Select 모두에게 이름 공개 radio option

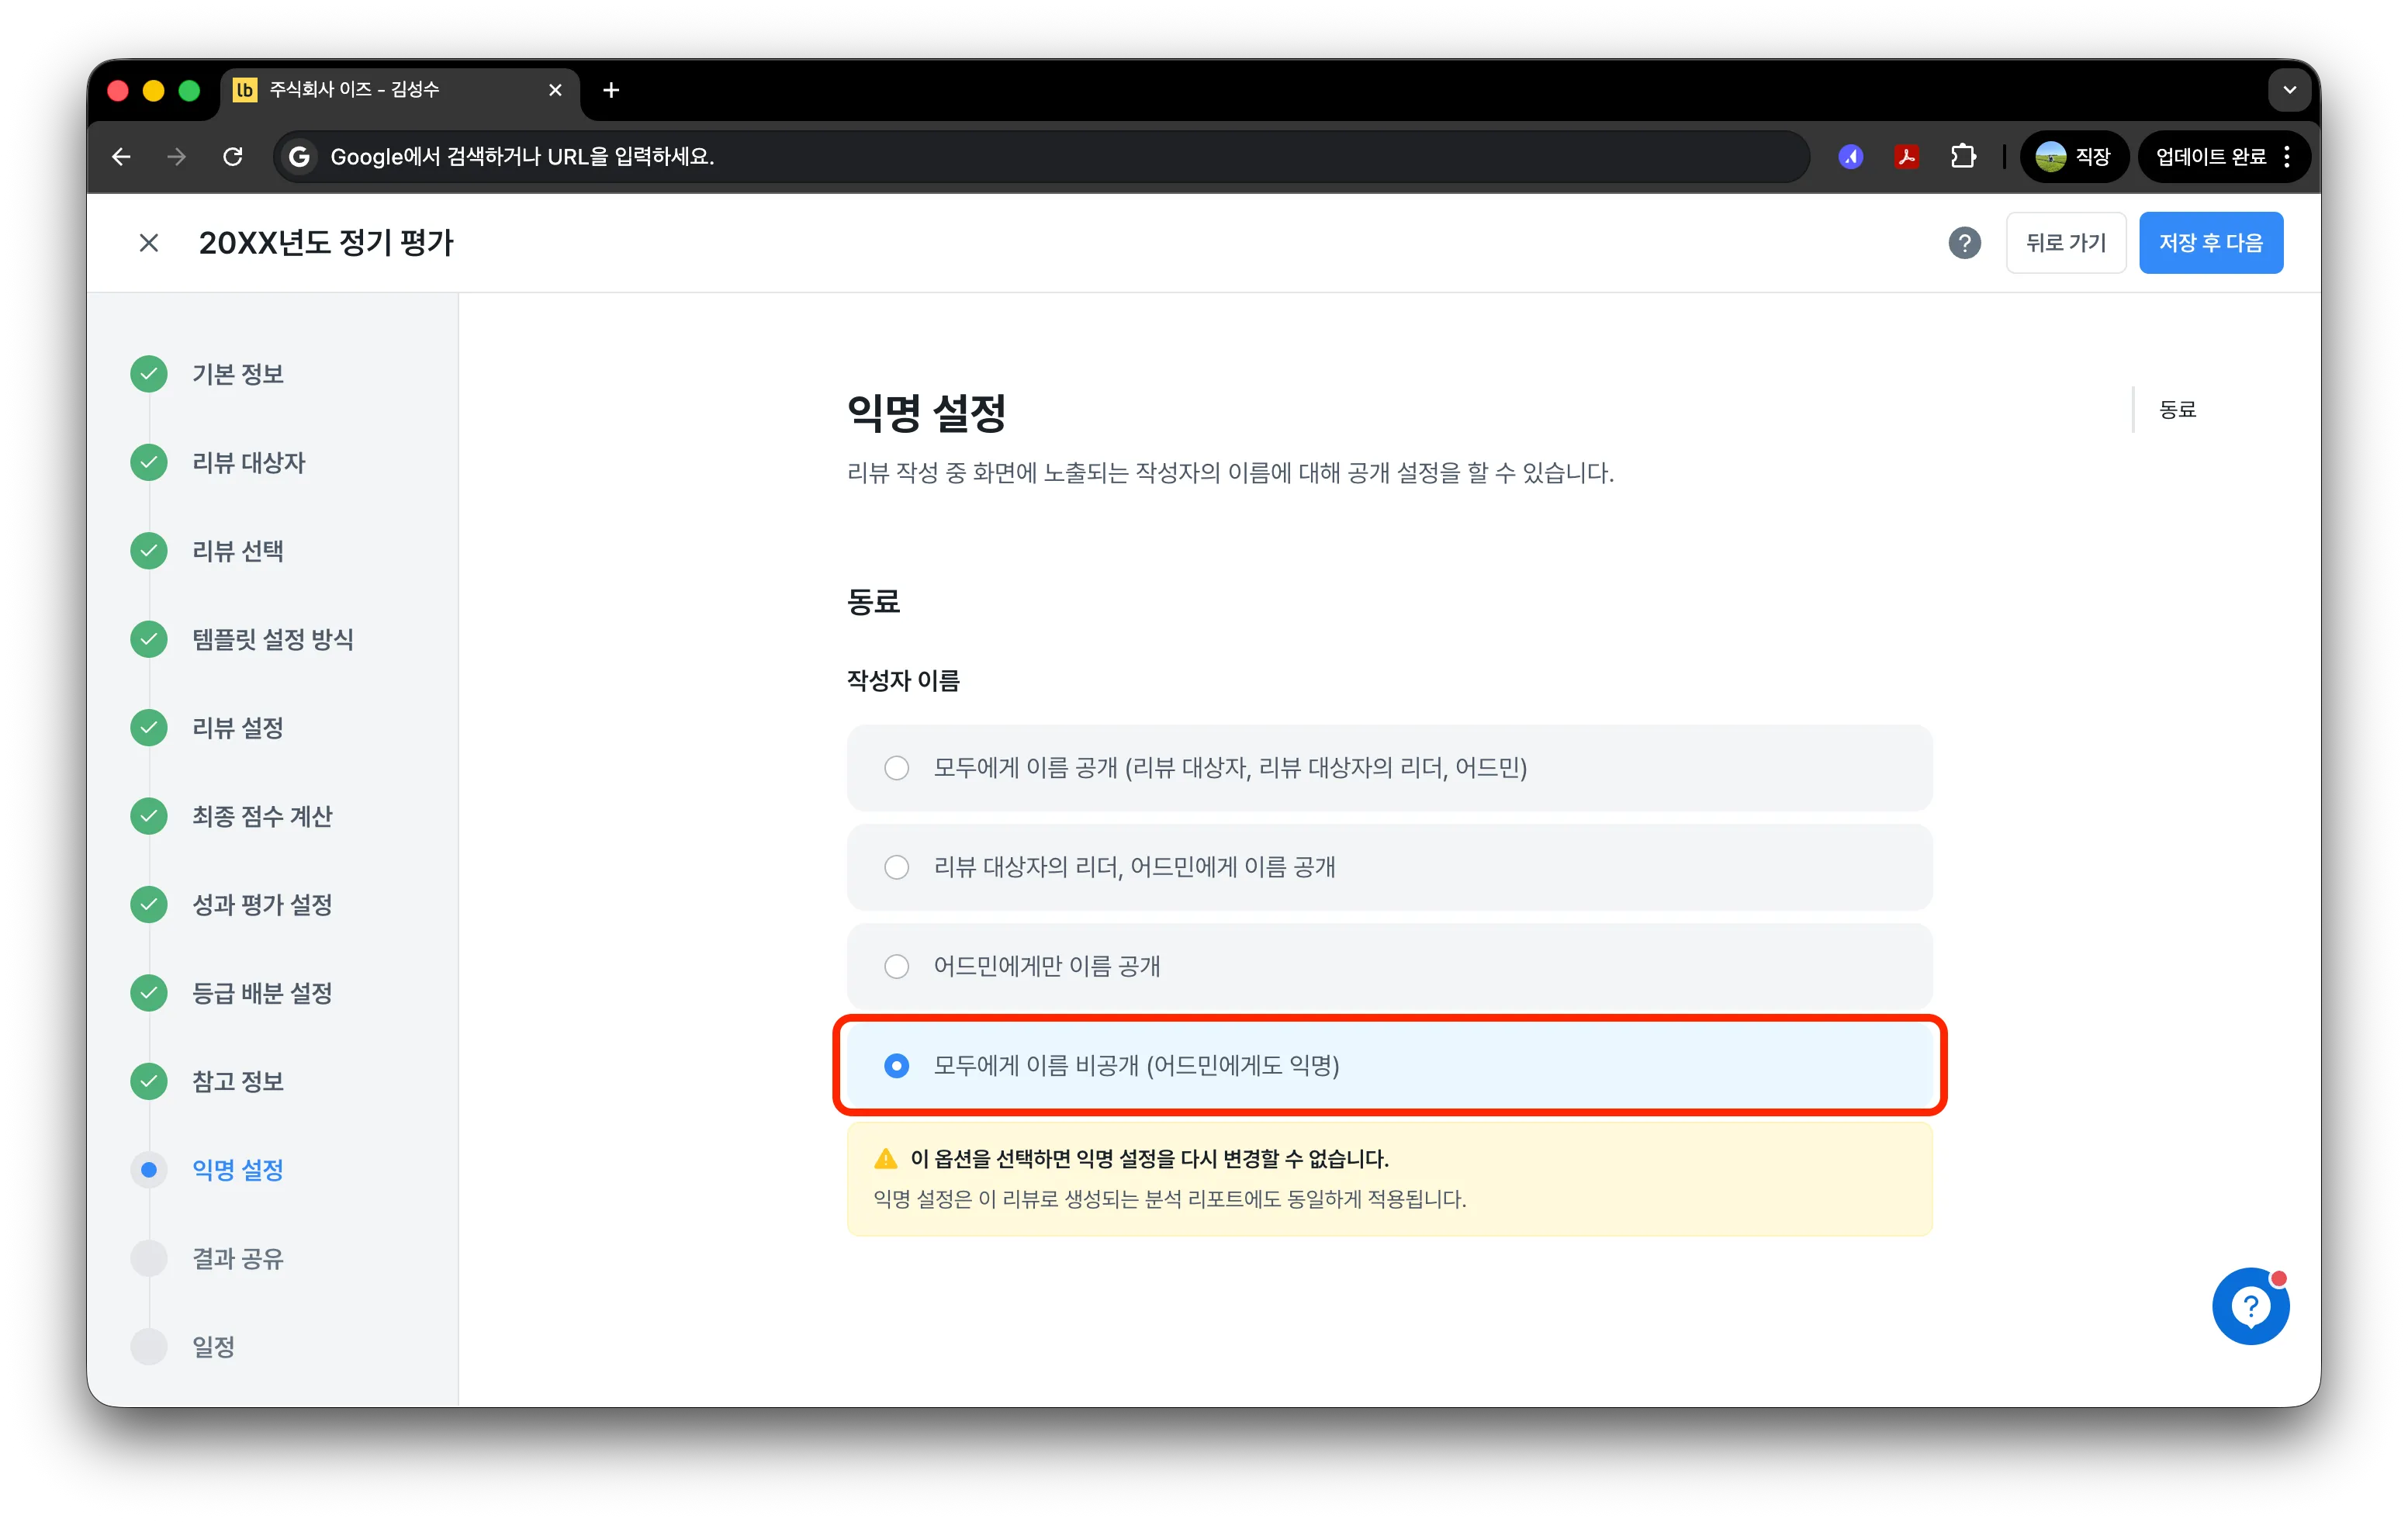click(1389, 768)
